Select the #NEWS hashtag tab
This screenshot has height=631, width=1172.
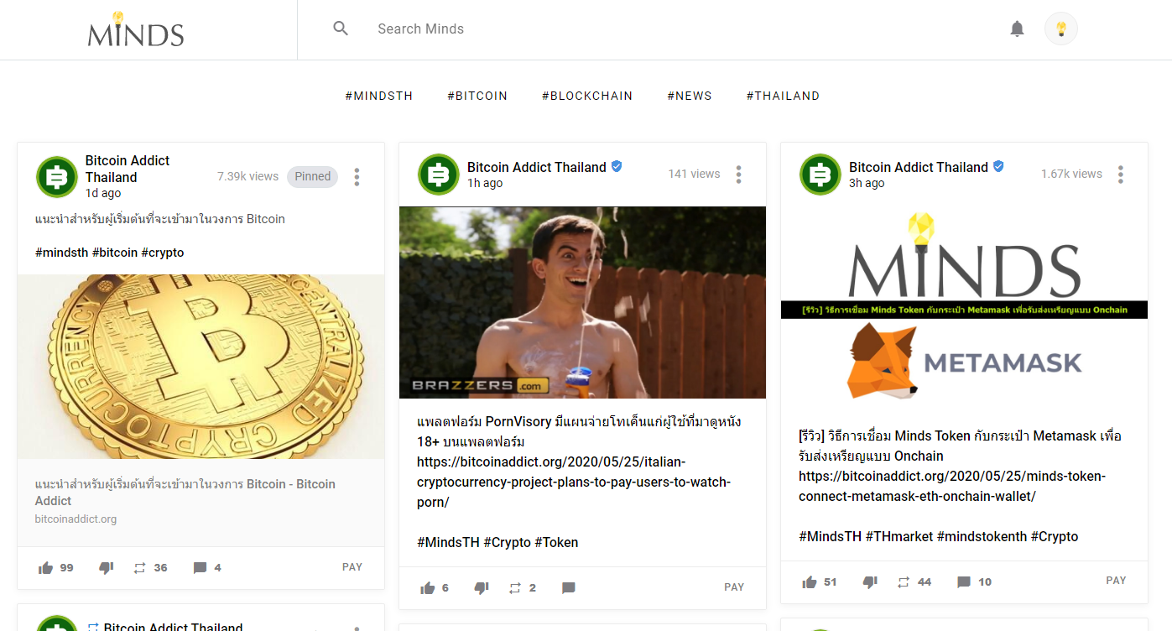[690, 96]
